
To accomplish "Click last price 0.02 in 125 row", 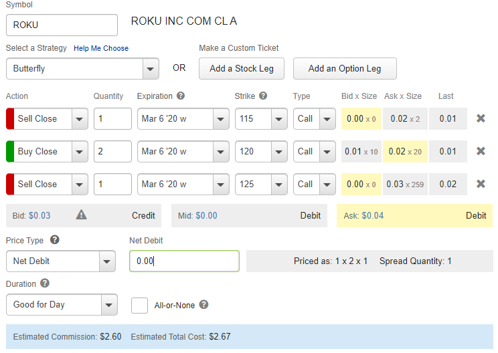I will click(448, 184).
